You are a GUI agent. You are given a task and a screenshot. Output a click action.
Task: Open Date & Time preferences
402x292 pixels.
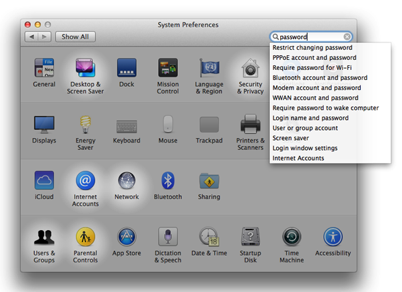point(209,242)
